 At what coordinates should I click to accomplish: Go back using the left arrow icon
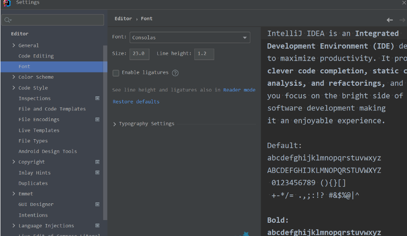point(390,20)
